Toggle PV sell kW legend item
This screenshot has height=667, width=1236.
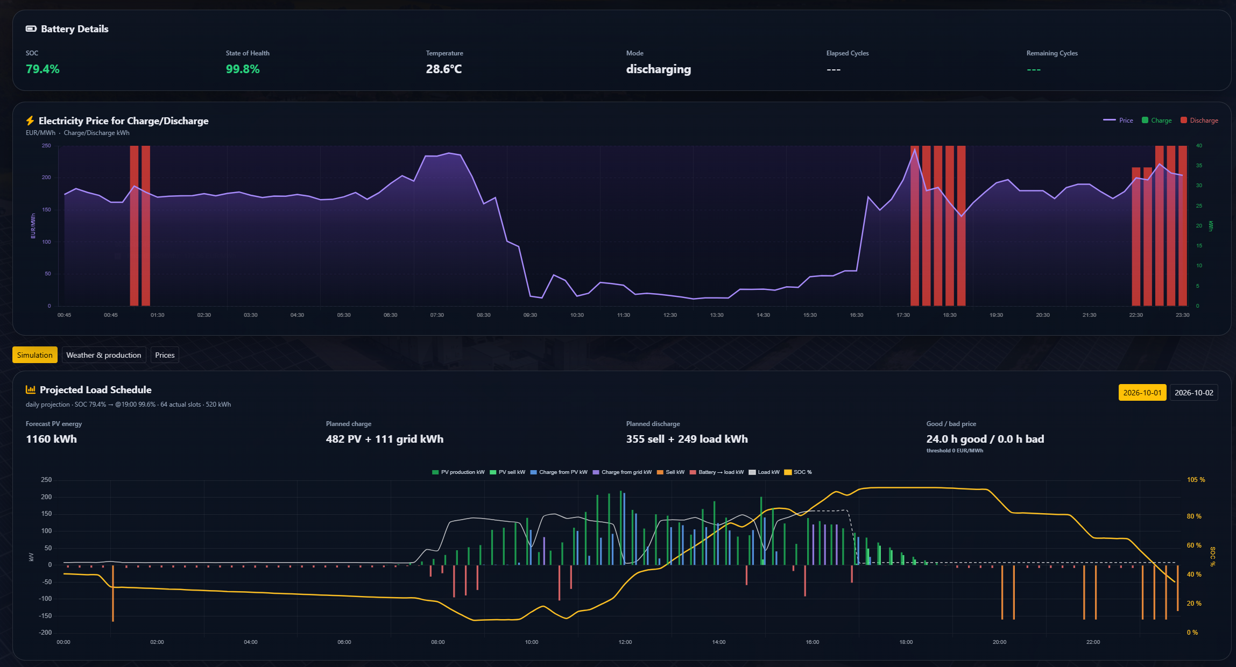point(507,472)
